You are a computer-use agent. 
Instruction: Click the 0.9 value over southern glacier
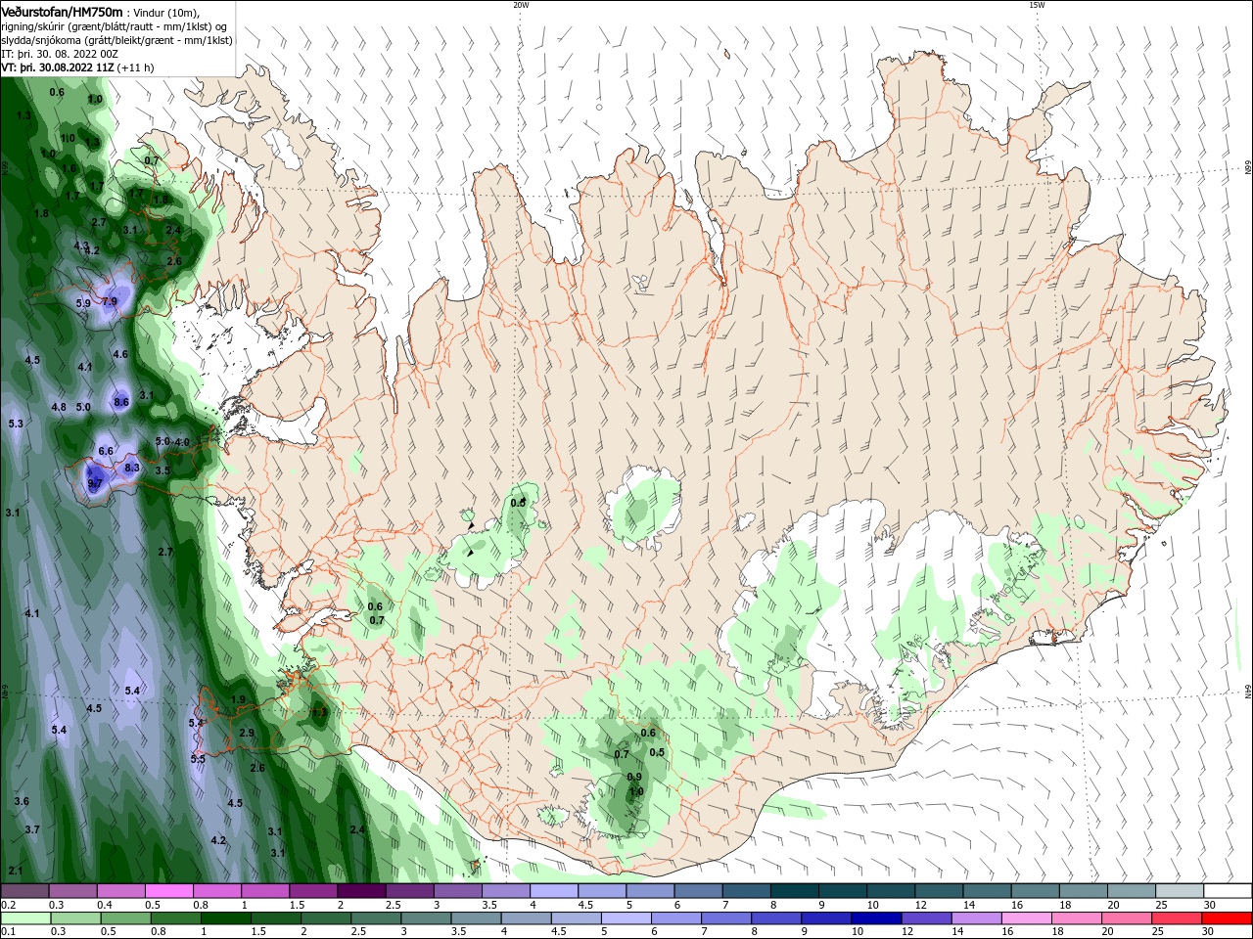click(x=634, y=777)
